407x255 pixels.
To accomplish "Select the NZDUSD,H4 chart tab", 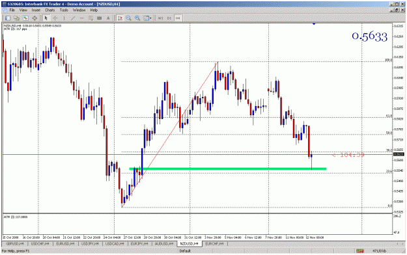I will [189, 244].
